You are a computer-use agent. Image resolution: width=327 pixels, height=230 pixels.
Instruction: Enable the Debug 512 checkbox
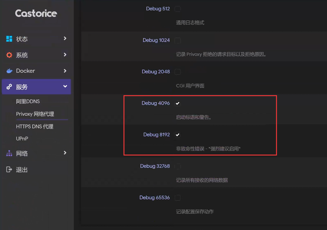[x=178, y=9]
